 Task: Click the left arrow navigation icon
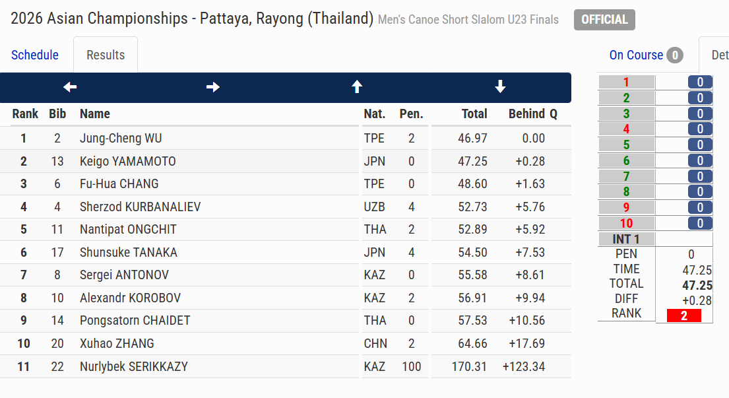click(70, 87)
